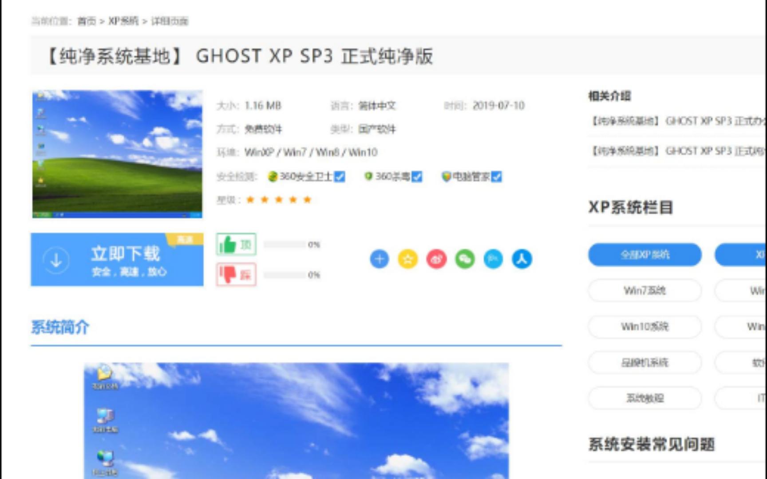The image size is (767, 479).
Task: Select the Win10系统 category button
Action: coord(645,326)
